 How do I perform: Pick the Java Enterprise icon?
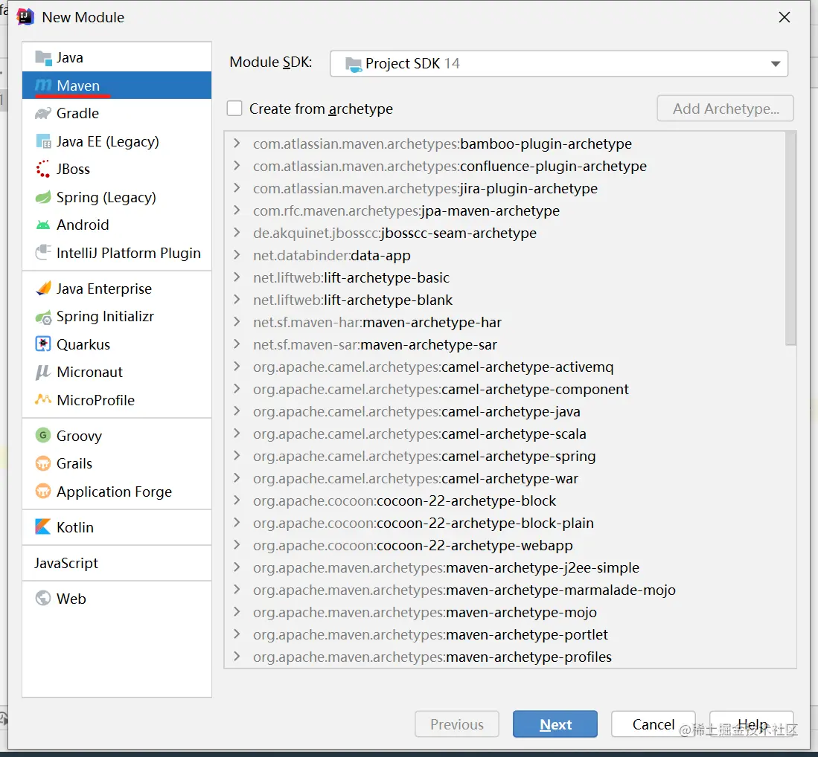43,289
